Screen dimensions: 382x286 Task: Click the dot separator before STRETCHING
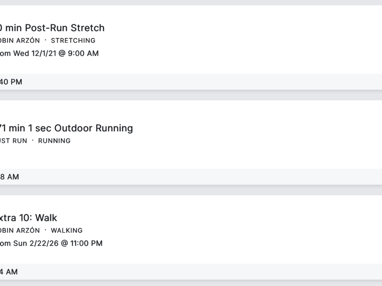[x=45, y=40]
